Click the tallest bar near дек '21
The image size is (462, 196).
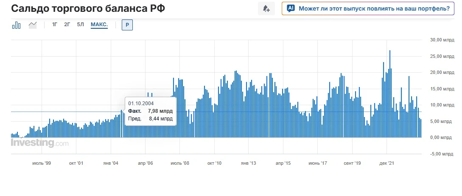(390, 94)
